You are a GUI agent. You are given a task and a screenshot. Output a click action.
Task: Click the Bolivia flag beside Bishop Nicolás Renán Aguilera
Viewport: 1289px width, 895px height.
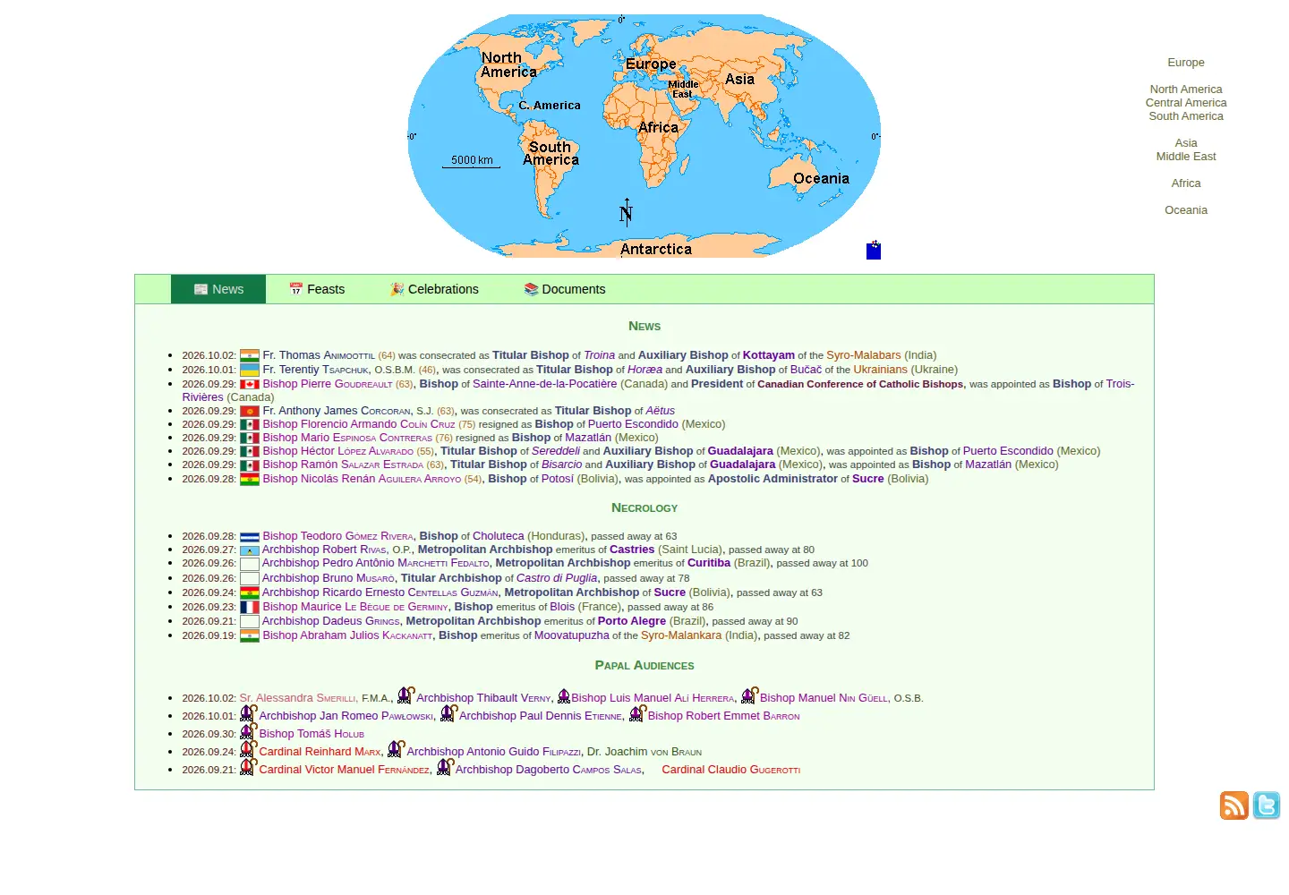(250, 479)
